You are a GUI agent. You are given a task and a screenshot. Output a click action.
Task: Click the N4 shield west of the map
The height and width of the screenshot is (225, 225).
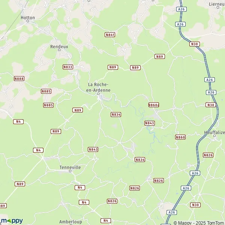18,121
